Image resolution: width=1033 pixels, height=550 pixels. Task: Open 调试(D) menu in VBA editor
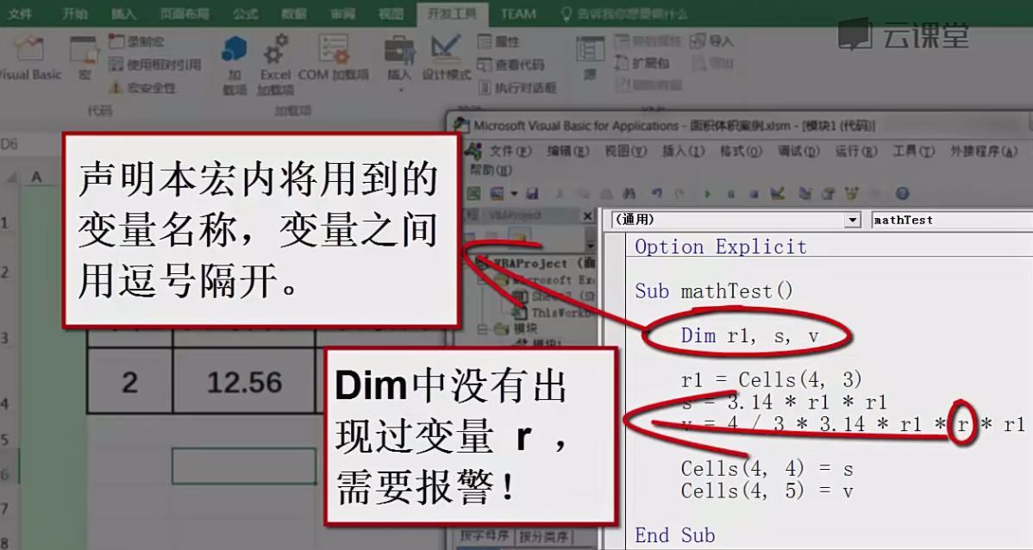[x=798, y=152]
